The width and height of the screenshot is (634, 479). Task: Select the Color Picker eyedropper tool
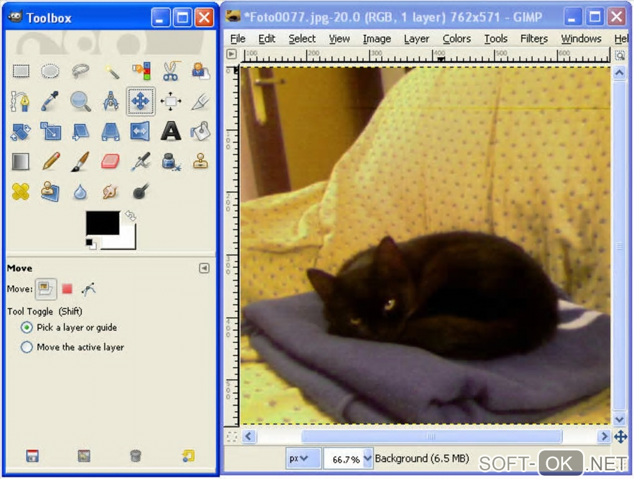pos(50,101)
